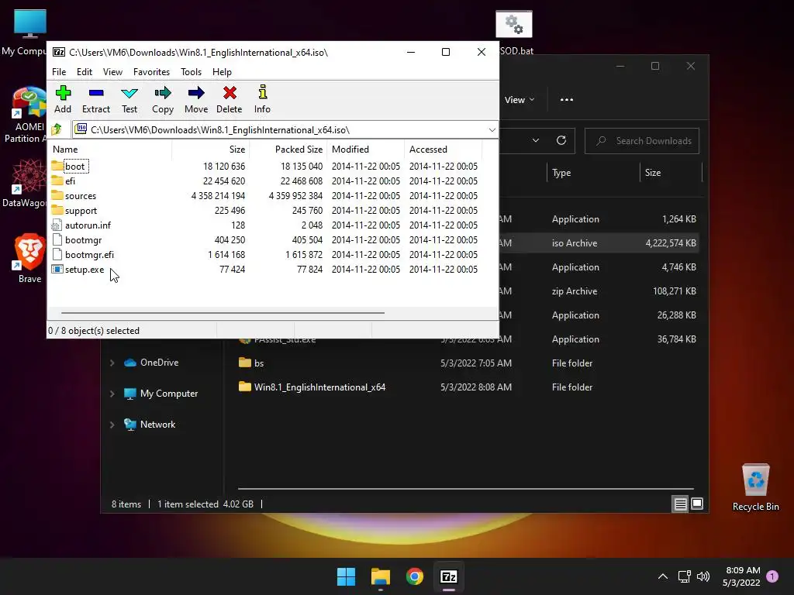Select the setup.exe file icon

point(57,269)
